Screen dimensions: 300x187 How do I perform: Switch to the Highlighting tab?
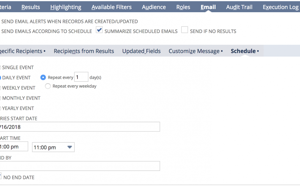[x=66, y=7]
